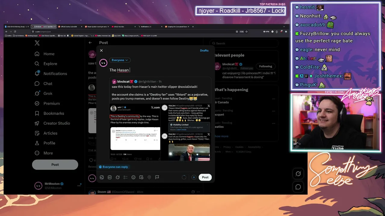
Task: Add a poll to the post
Action: coord(125,177)
